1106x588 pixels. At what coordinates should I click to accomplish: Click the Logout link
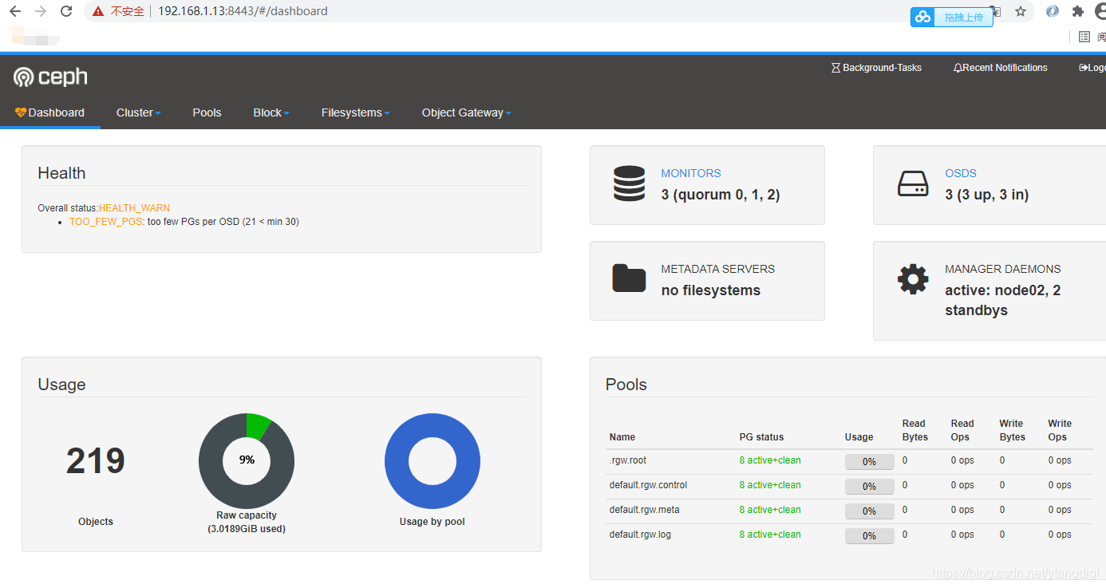(x=1092, y=68)
